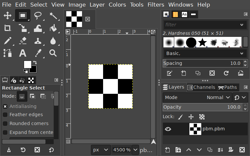Hide the pbm.pbm layer with eye icon

pos(168,129)
